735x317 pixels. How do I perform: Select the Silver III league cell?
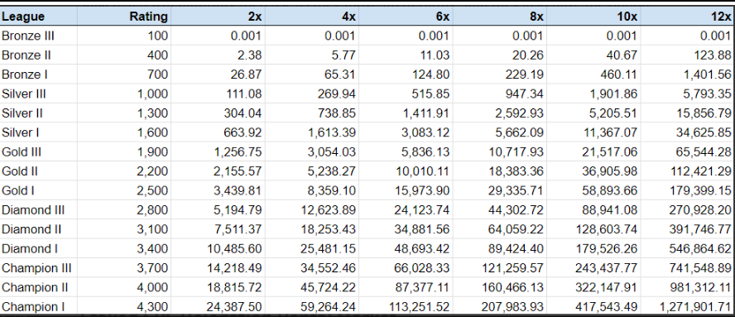(x=38, y=94)
